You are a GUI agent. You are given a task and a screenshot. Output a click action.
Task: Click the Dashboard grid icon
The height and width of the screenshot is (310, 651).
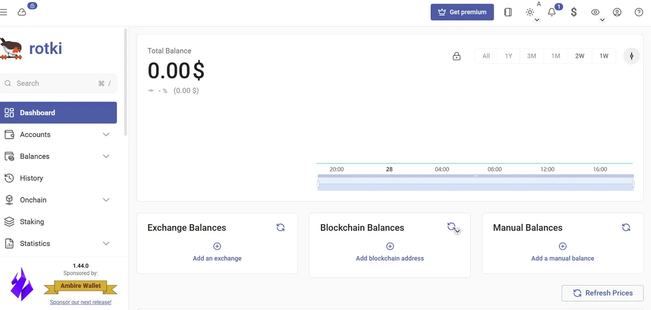(x=9, y=112)
